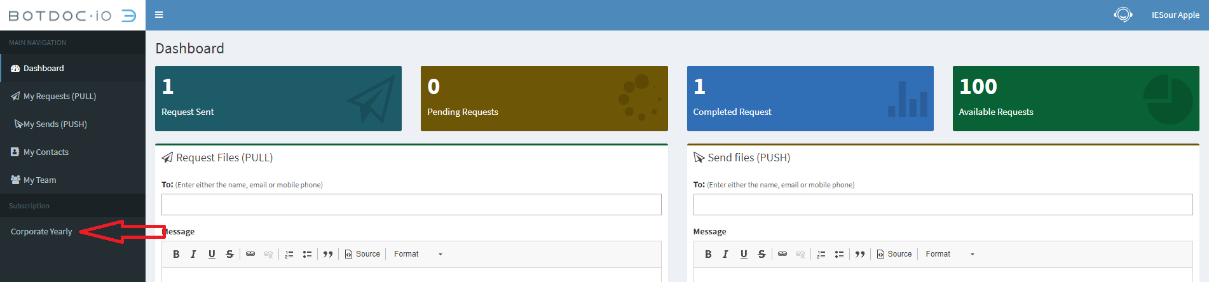This screenshot has width=1209, height=282.
Task: Open the Corporate Yearly subscription
Action: 41,231
